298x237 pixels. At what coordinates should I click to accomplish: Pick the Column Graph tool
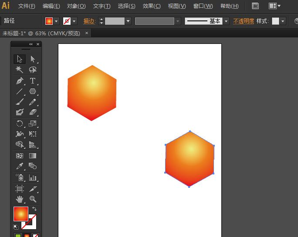(x=33, y=177)
